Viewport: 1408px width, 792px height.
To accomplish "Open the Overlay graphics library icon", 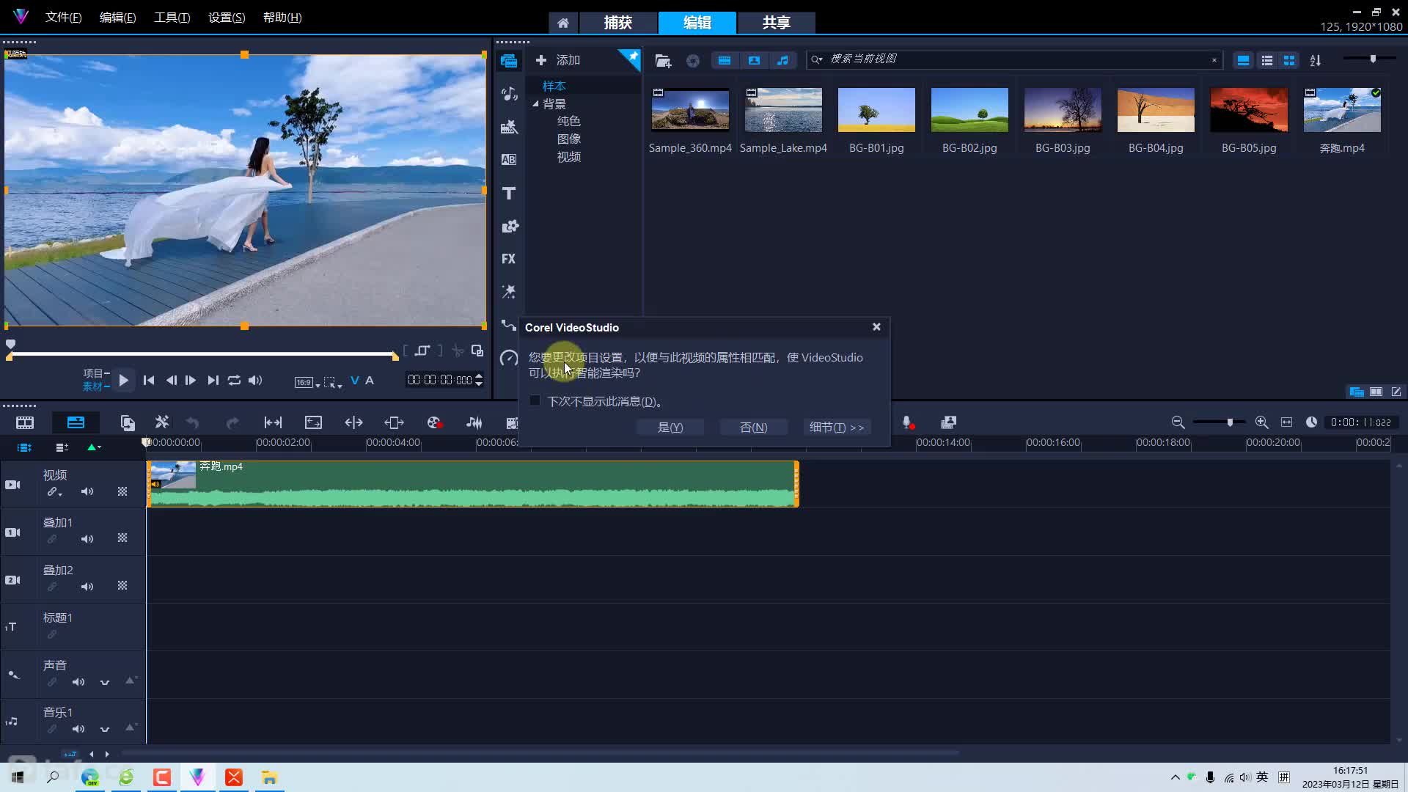I will tap(509, 226).
